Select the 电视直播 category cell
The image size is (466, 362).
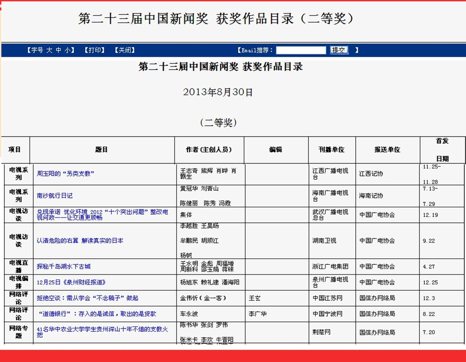coord(19,266)
